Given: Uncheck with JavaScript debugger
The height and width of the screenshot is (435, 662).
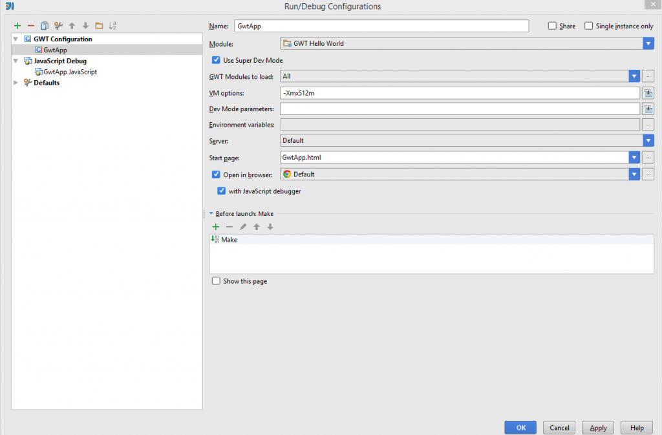Looking at the screenshot, I should pyautogui.click(x=221, y=191).
